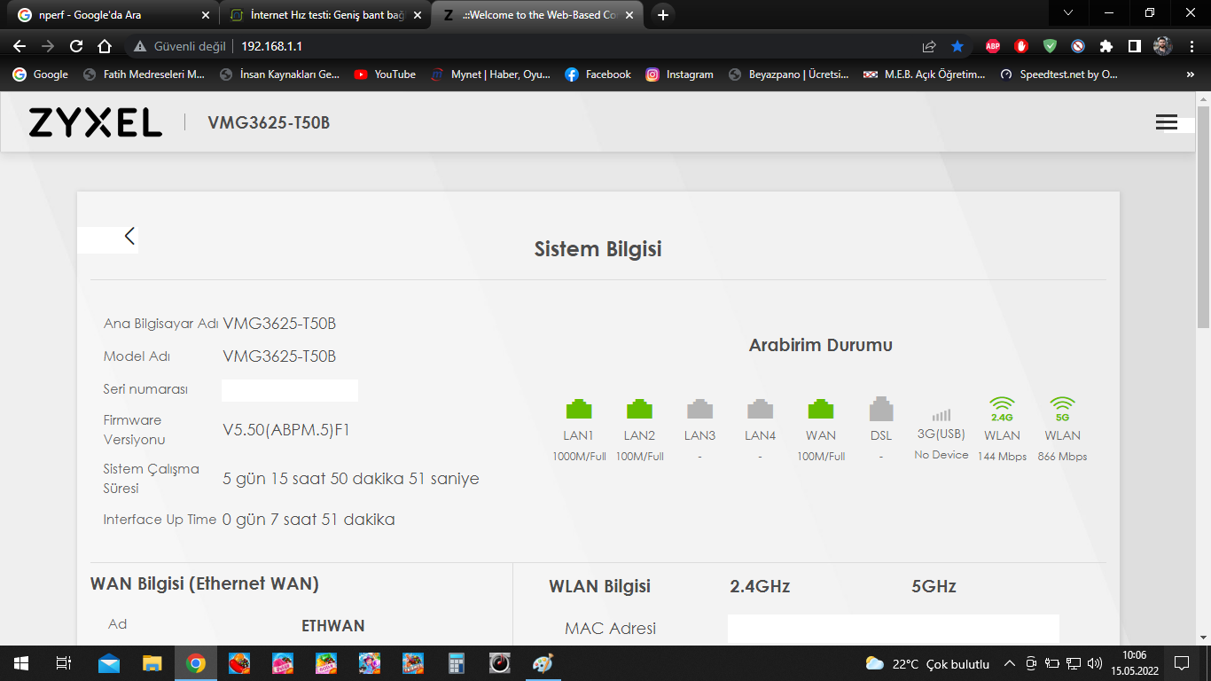Open the Beyazpano bookmark
Viewport: 1211px width, 681px height.
pyautogui.click(x=789, y=74)
